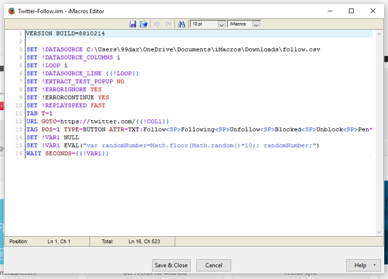Maximize the iMacros Editor window
The image size is (388, 279).
351,11
